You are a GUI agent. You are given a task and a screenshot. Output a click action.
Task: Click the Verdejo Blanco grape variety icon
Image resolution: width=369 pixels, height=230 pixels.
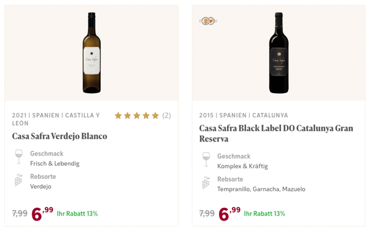pyautogui.click(x=19, y=181)
